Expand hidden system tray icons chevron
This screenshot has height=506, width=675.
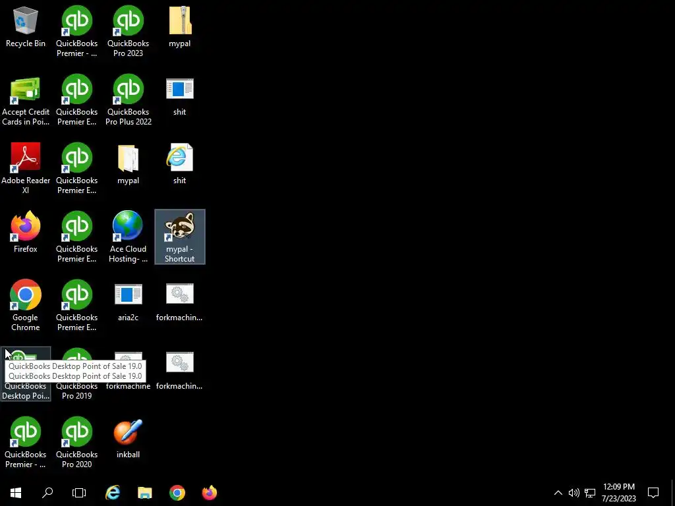click(x=558, y=493)
